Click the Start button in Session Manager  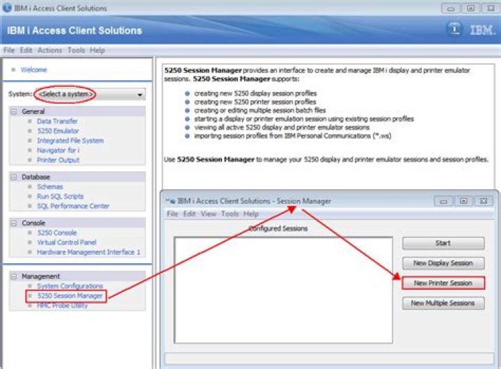click(443, 243)
